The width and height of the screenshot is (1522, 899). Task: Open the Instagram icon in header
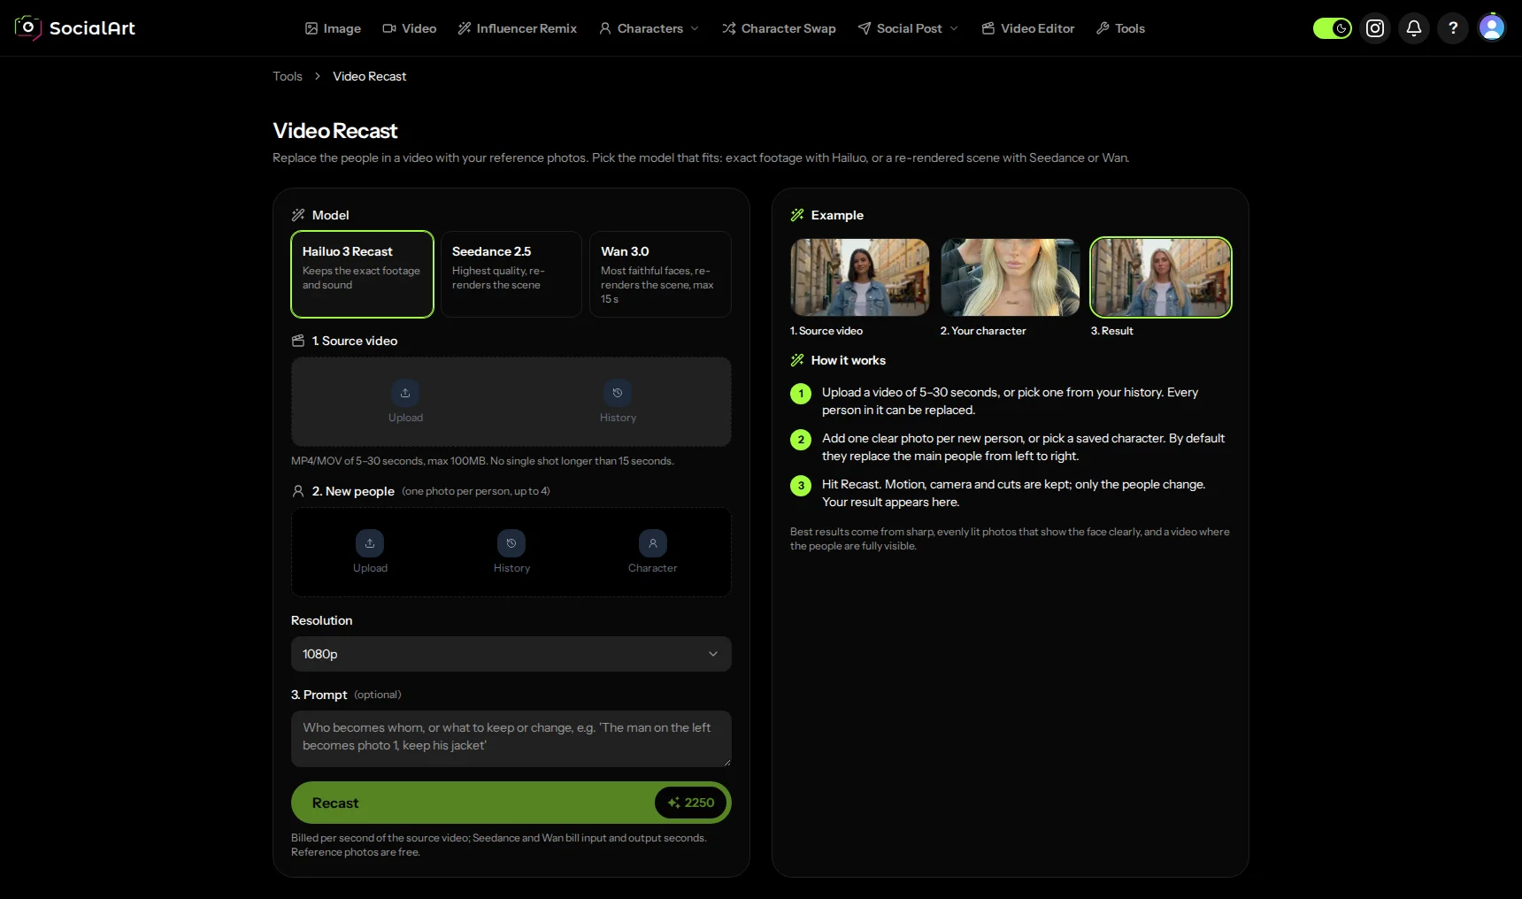point(1375,28)
